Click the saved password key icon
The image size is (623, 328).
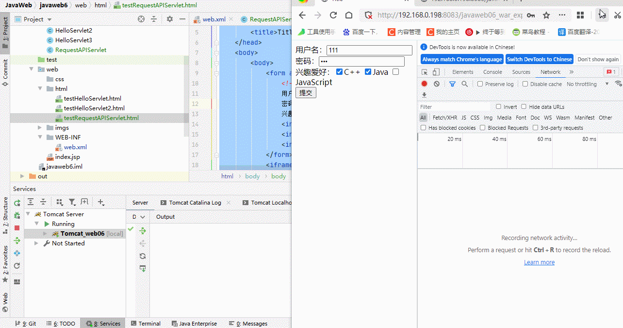pos(531,15)
